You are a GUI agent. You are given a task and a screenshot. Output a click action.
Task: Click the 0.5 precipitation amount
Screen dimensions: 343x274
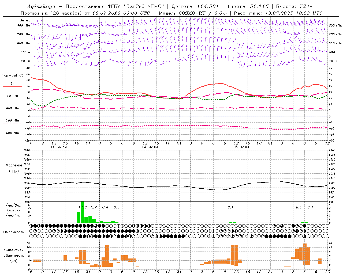tap(117, 207)
